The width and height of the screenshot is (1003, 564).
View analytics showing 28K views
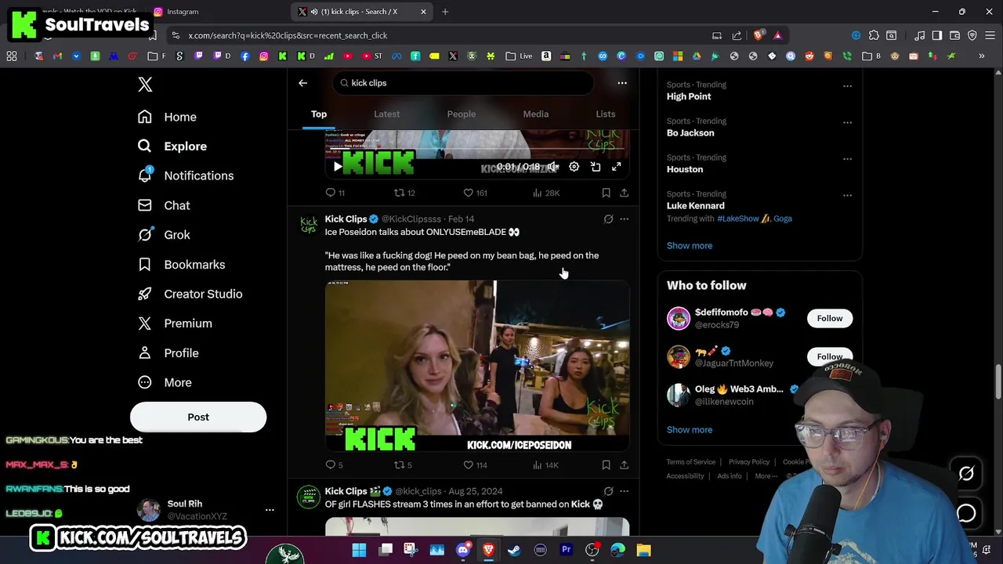[546, 193]
